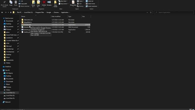Click History in the Open group
Screen dimensions: 195x110
[x=80, y=6]
